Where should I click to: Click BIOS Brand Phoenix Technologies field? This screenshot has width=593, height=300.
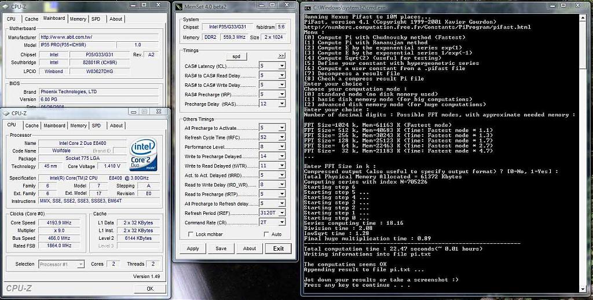click(98, 92)
